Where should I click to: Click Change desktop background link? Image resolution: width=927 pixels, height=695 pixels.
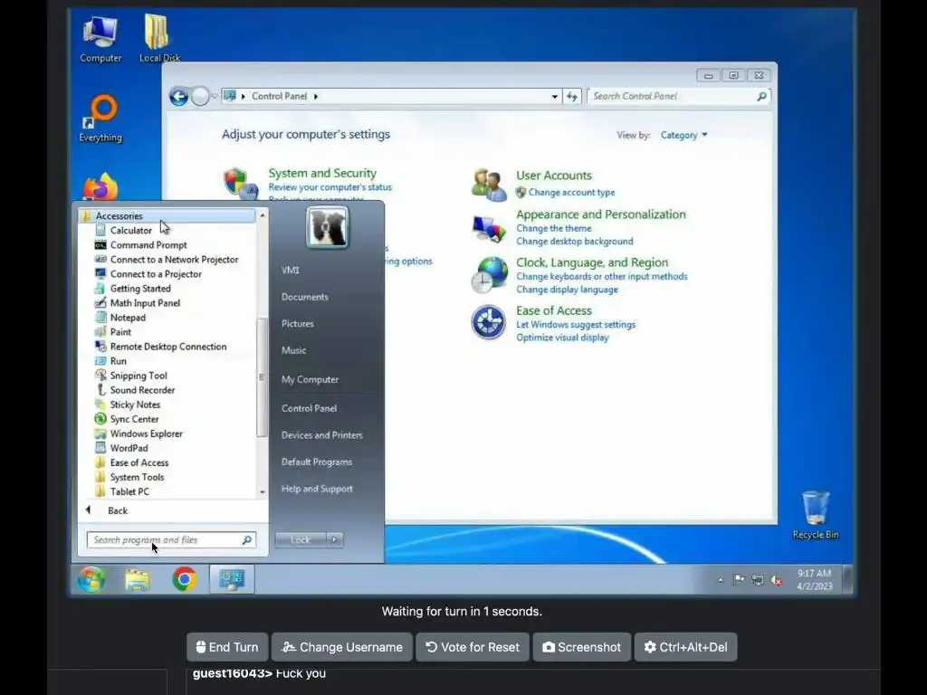pyautogui.click(x=575, y=241)
